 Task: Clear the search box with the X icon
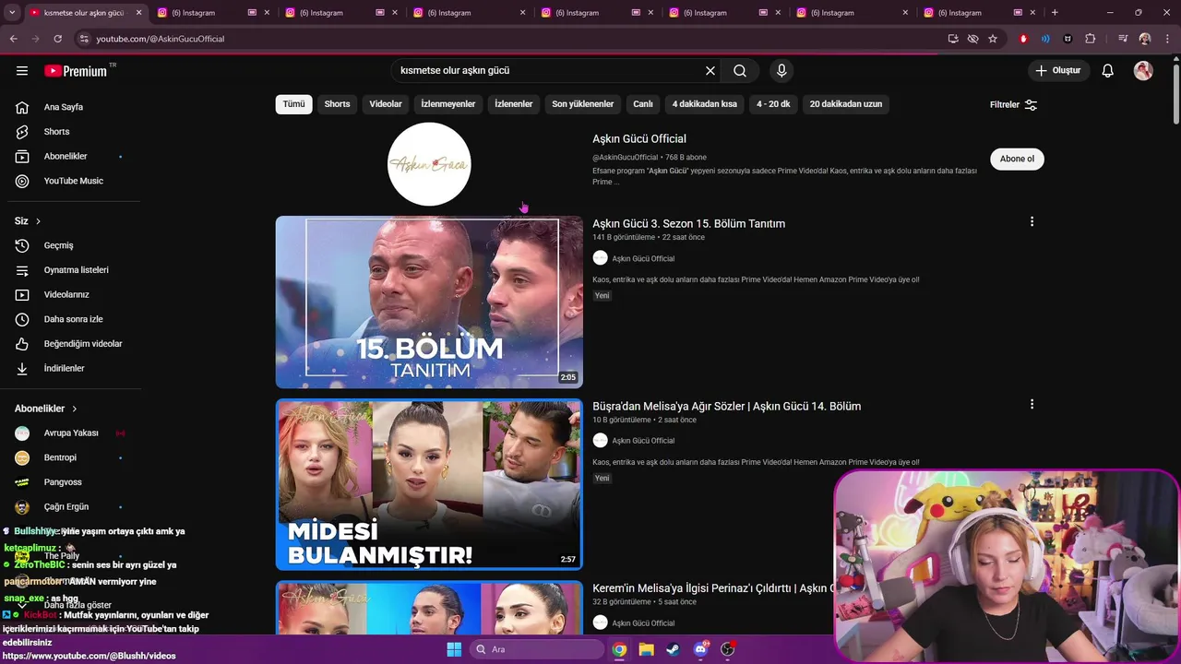(710, 71)
